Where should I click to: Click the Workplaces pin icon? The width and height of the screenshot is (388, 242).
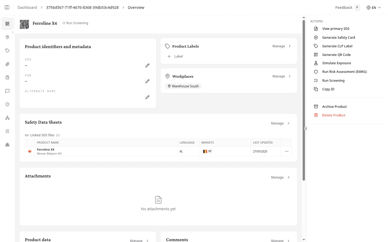pos(167,76)
